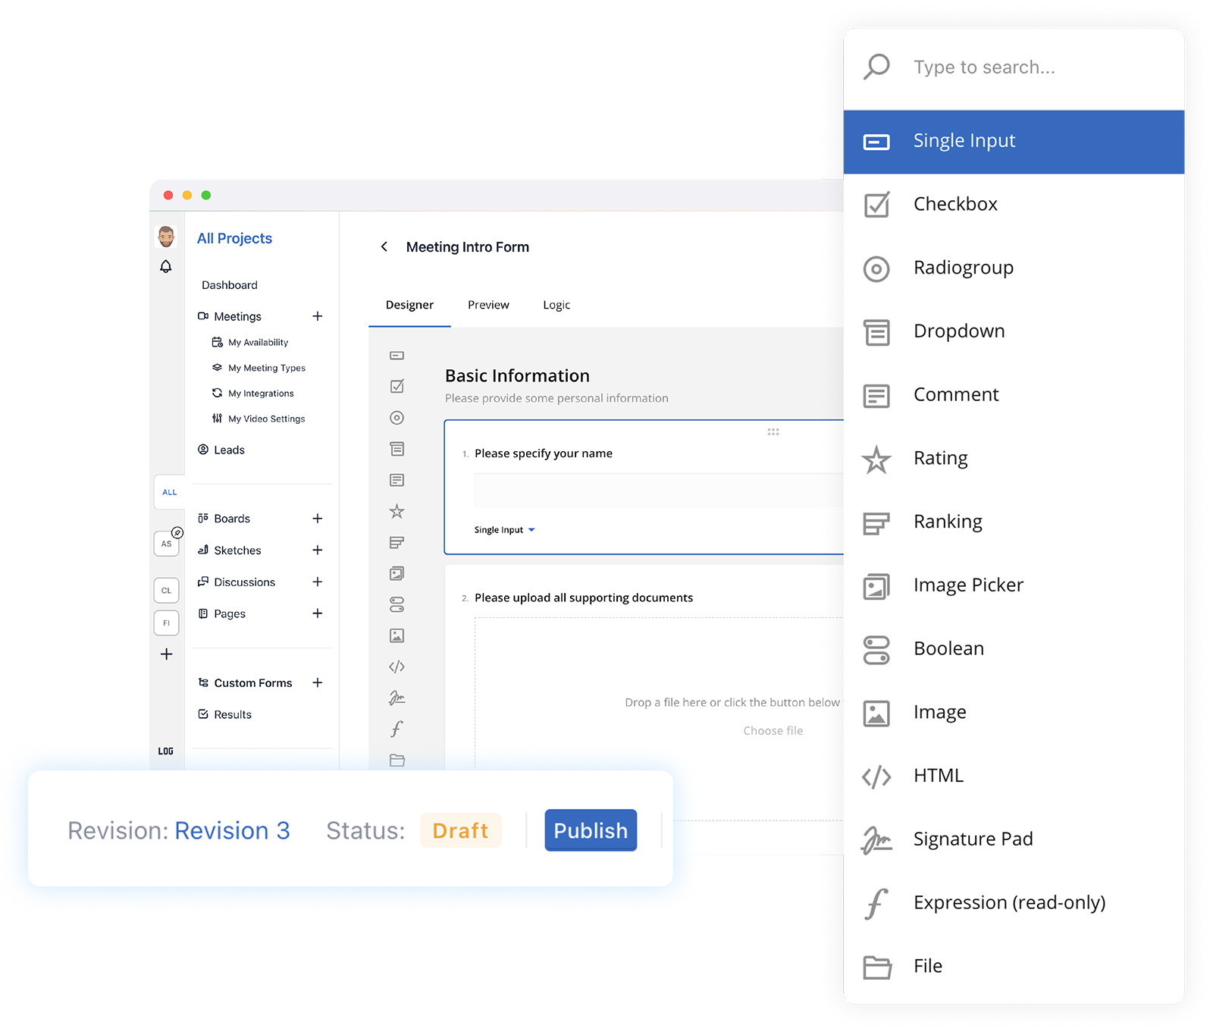Click the user avatar

click(166, 237)
